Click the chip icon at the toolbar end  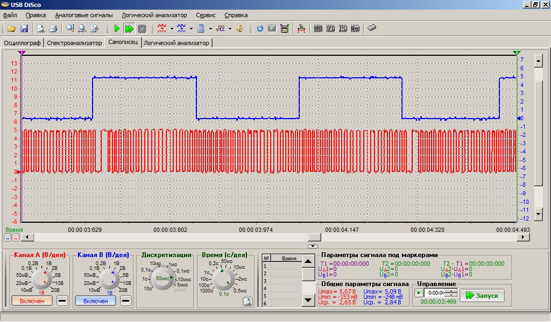coord(372,28)
